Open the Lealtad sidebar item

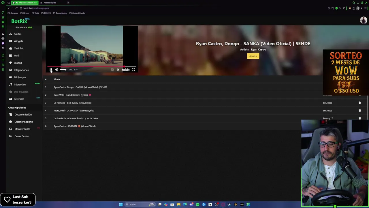tap(18, 63)
